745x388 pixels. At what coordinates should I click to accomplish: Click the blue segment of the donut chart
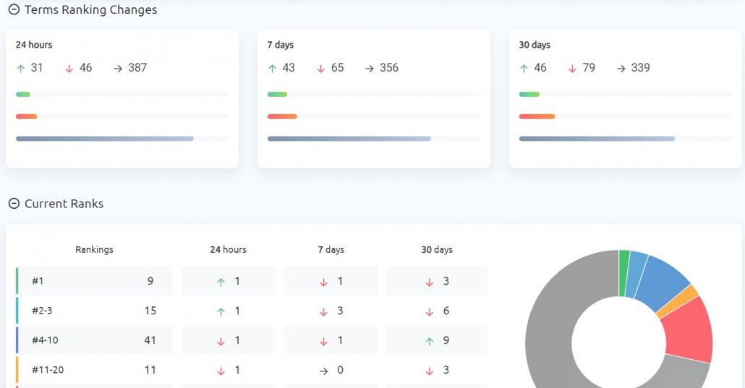(x=661, y=281)
